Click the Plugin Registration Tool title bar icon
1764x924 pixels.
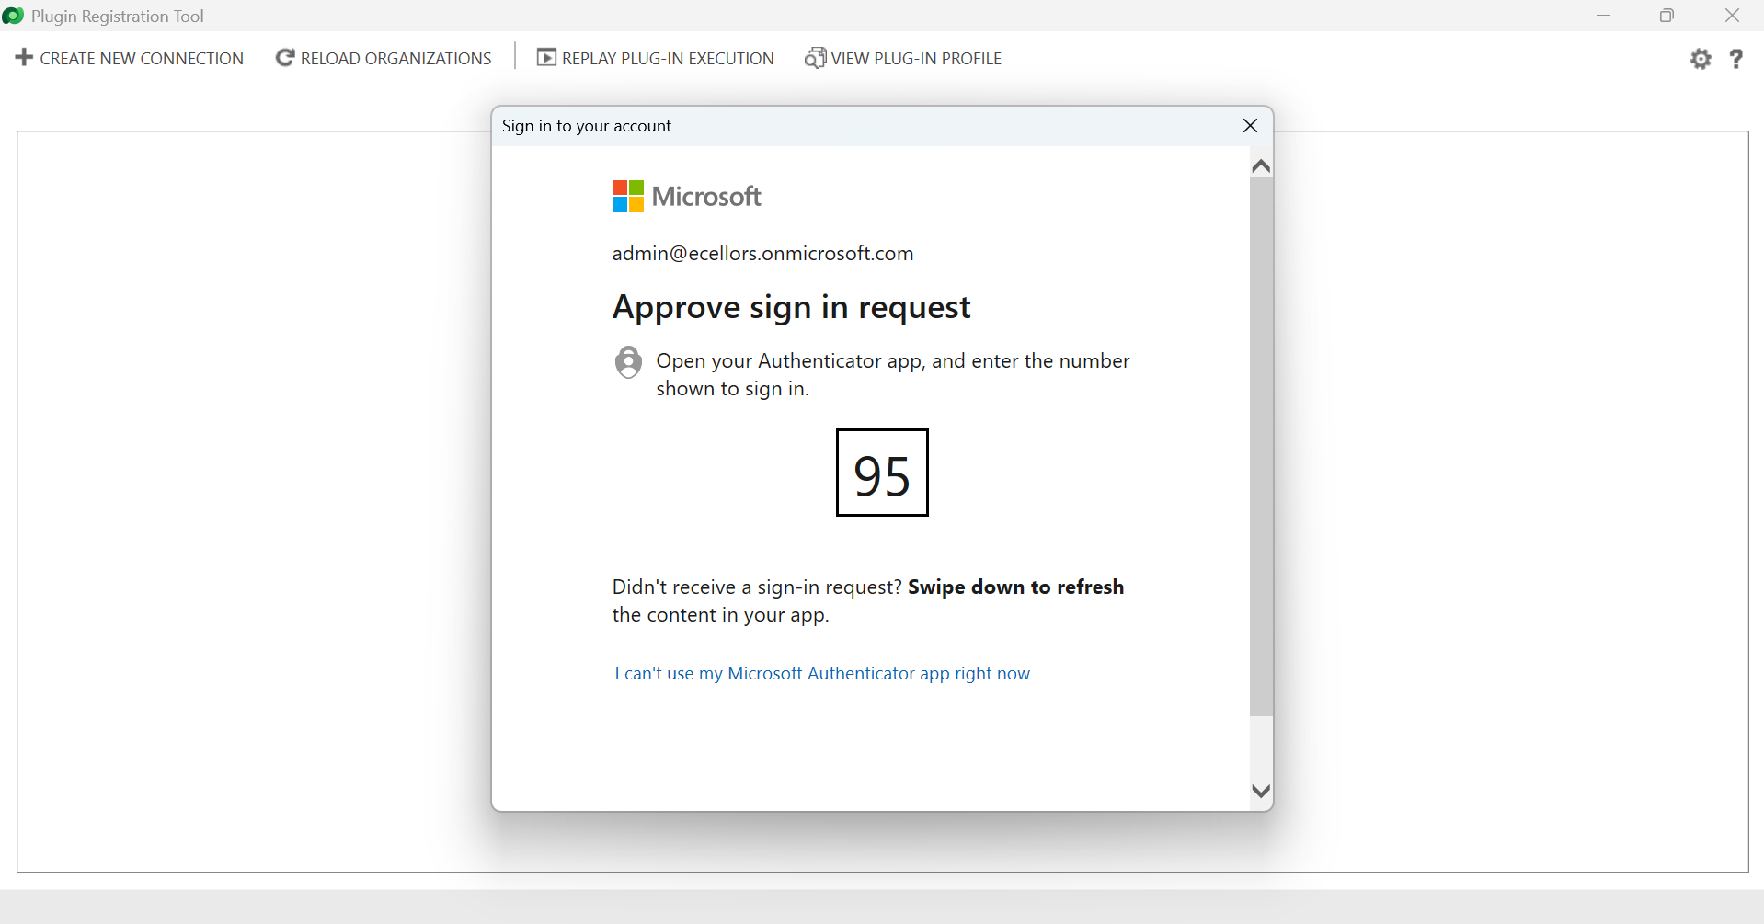pos(13,16)
